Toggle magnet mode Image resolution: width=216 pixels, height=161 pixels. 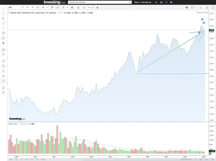tap(3, 61)
